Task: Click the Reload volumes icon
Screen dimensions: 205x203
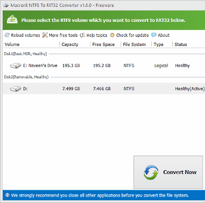Action: pyautogui.click(x=7, y=35)
